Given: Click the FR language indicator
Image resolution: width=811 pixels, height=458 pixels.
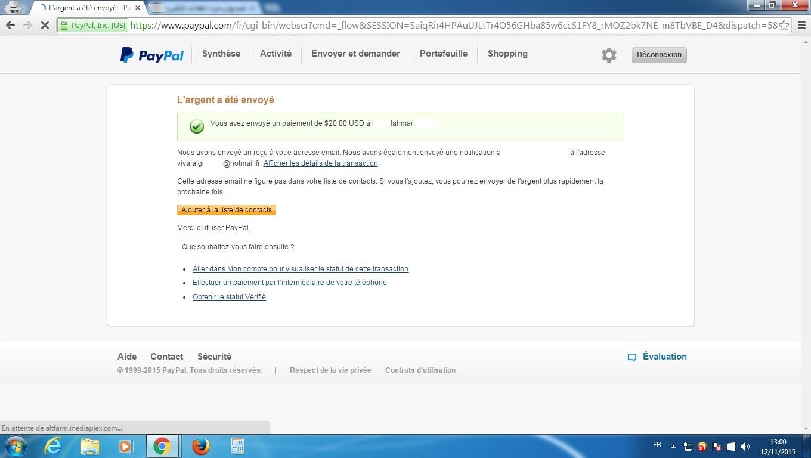Looking at the screenshot, I should pos(657,445).
